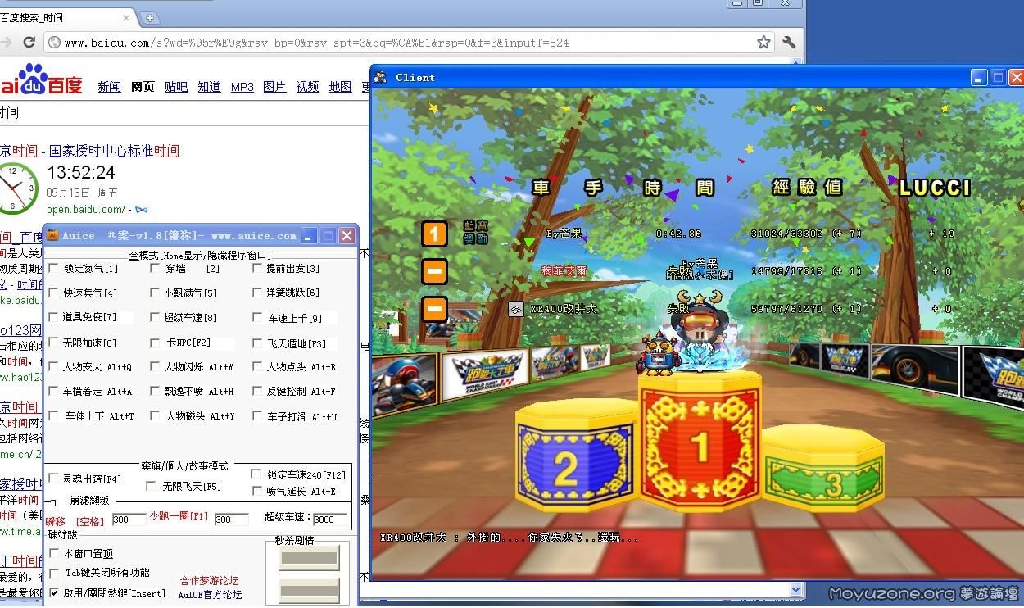
Task: Switch to 知道 search category
Action: tap(209, 87)
